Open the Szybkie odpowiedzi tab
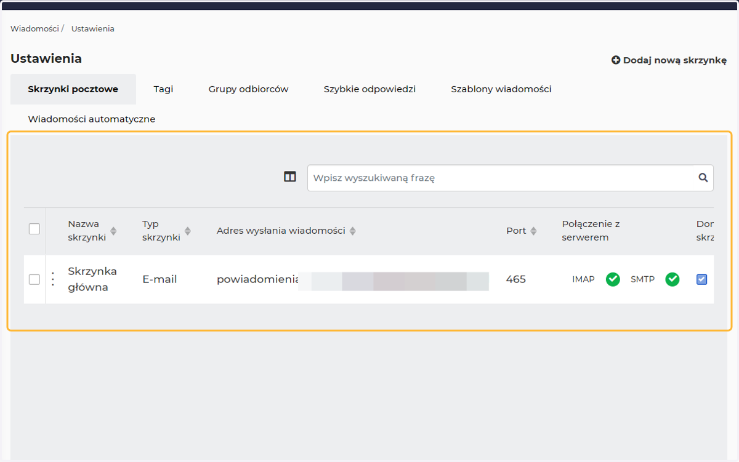The height and width of the screenshot is (462, 739). coord(369,89)
